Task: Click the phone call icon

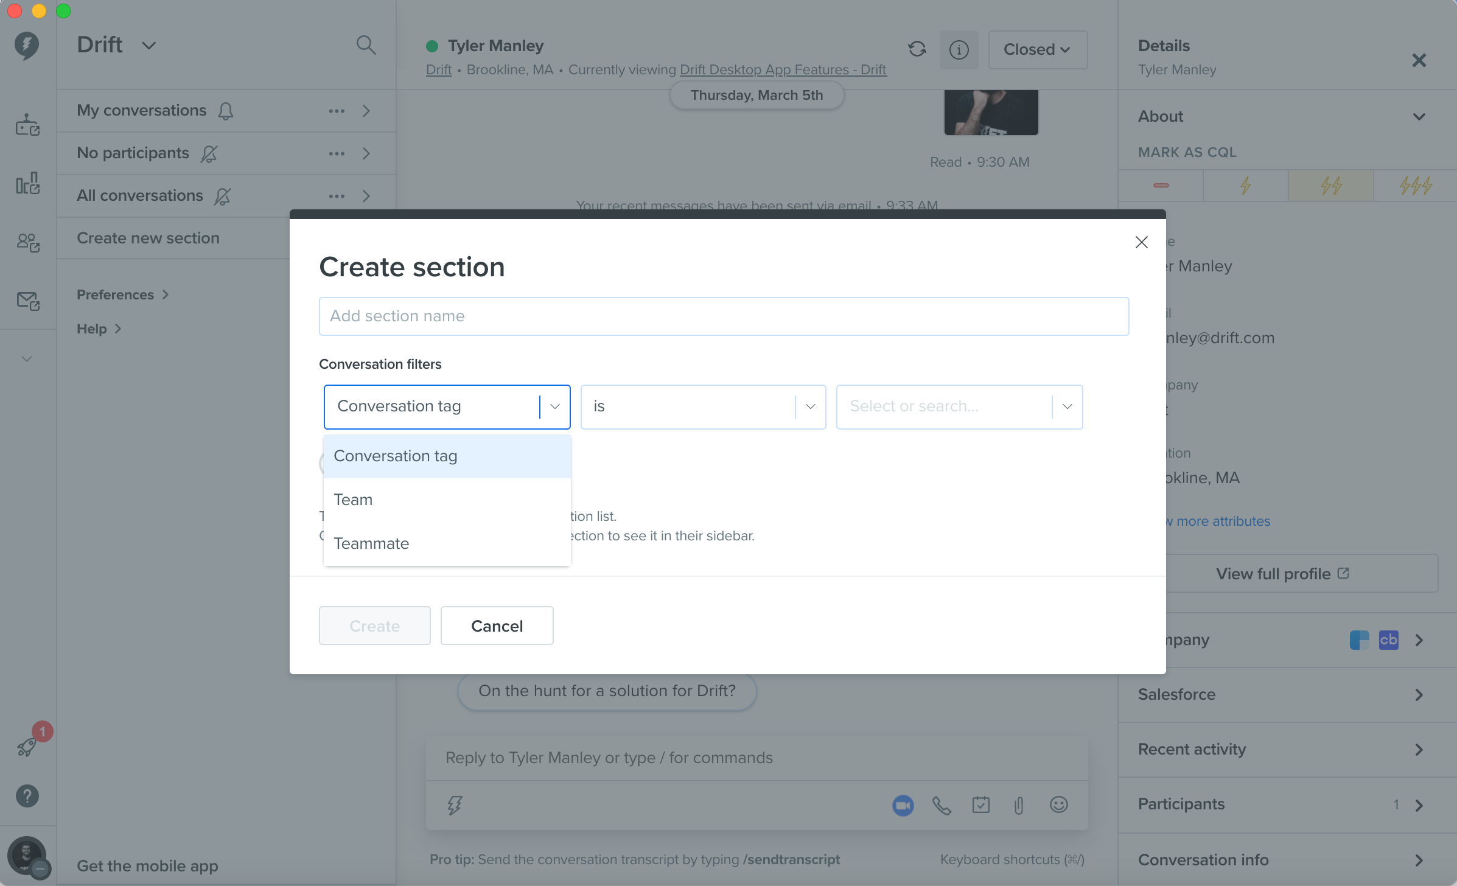Action: (942, 805)
